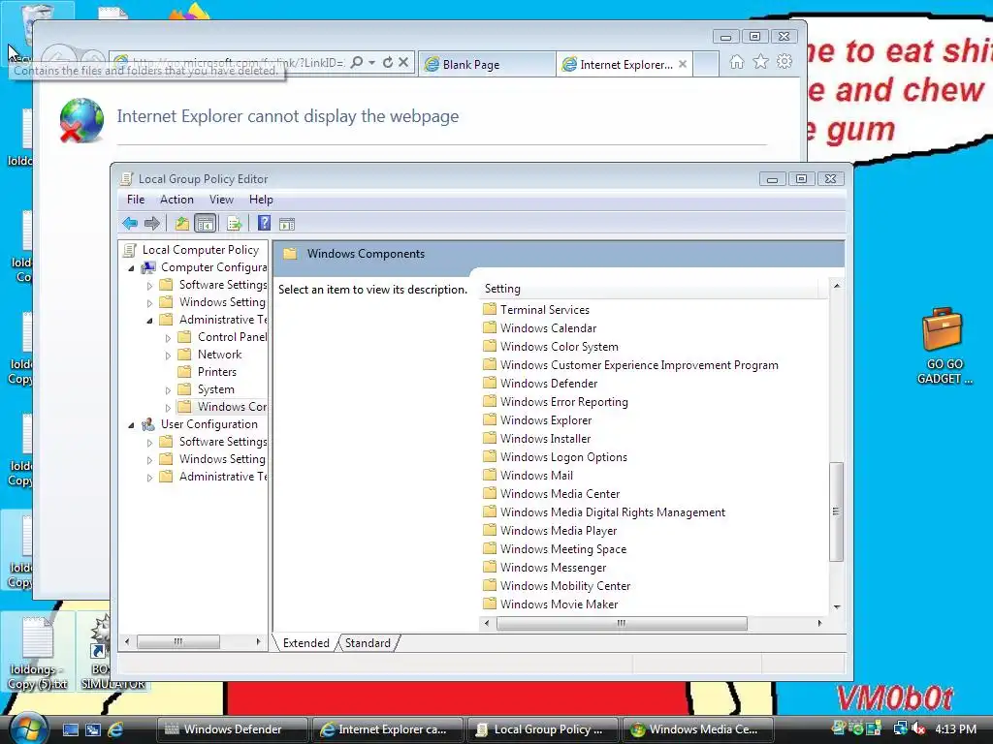Open the Action menu

[x=176, y=200]
